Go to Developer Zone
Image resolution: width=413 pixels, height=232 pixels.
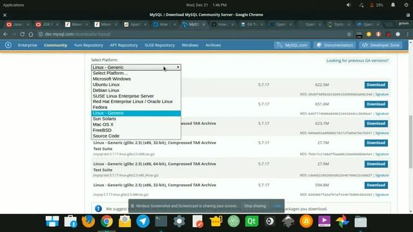pyautogui.click(x=381, y=45)
